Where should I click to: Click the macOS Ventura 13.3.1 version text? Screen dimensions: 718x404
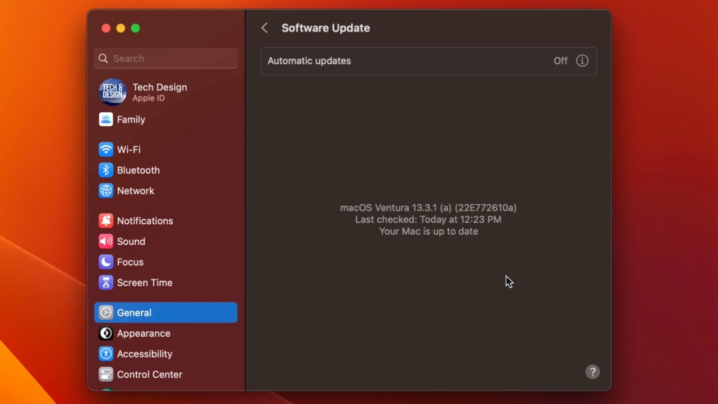428,208
